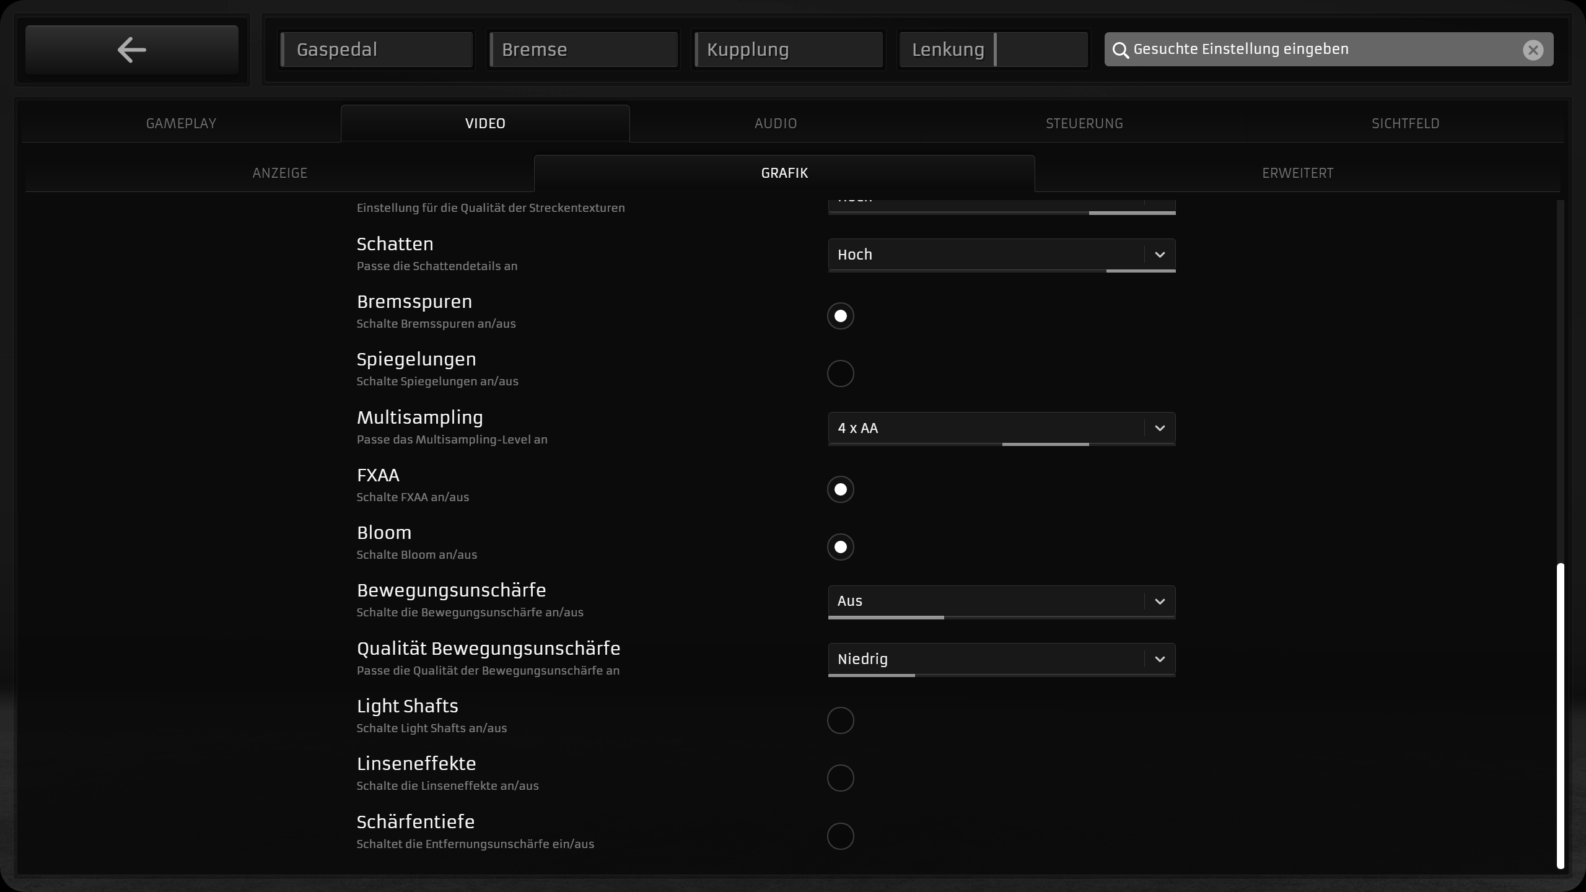Click the search magnifier icon
1586x892 pixels.
[1120, 50]
